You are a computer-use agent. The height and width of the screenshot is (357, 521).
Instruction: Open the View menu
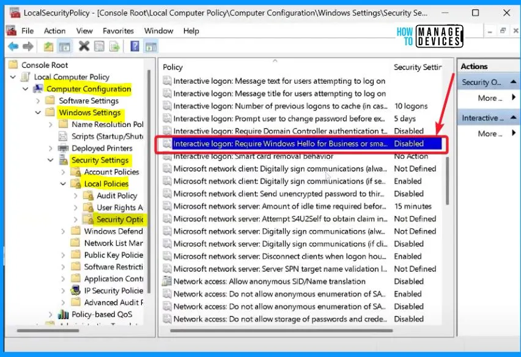84,31
